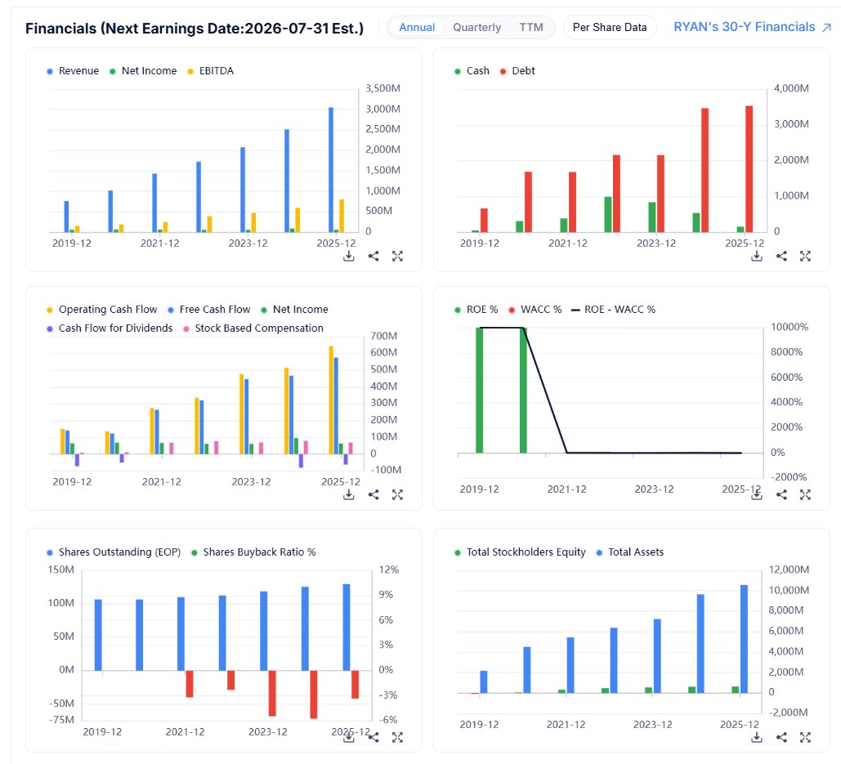Screen dimensions: 841x764
Task: Click the 2025-12 Revenue bar
Action: coord(331,170)
